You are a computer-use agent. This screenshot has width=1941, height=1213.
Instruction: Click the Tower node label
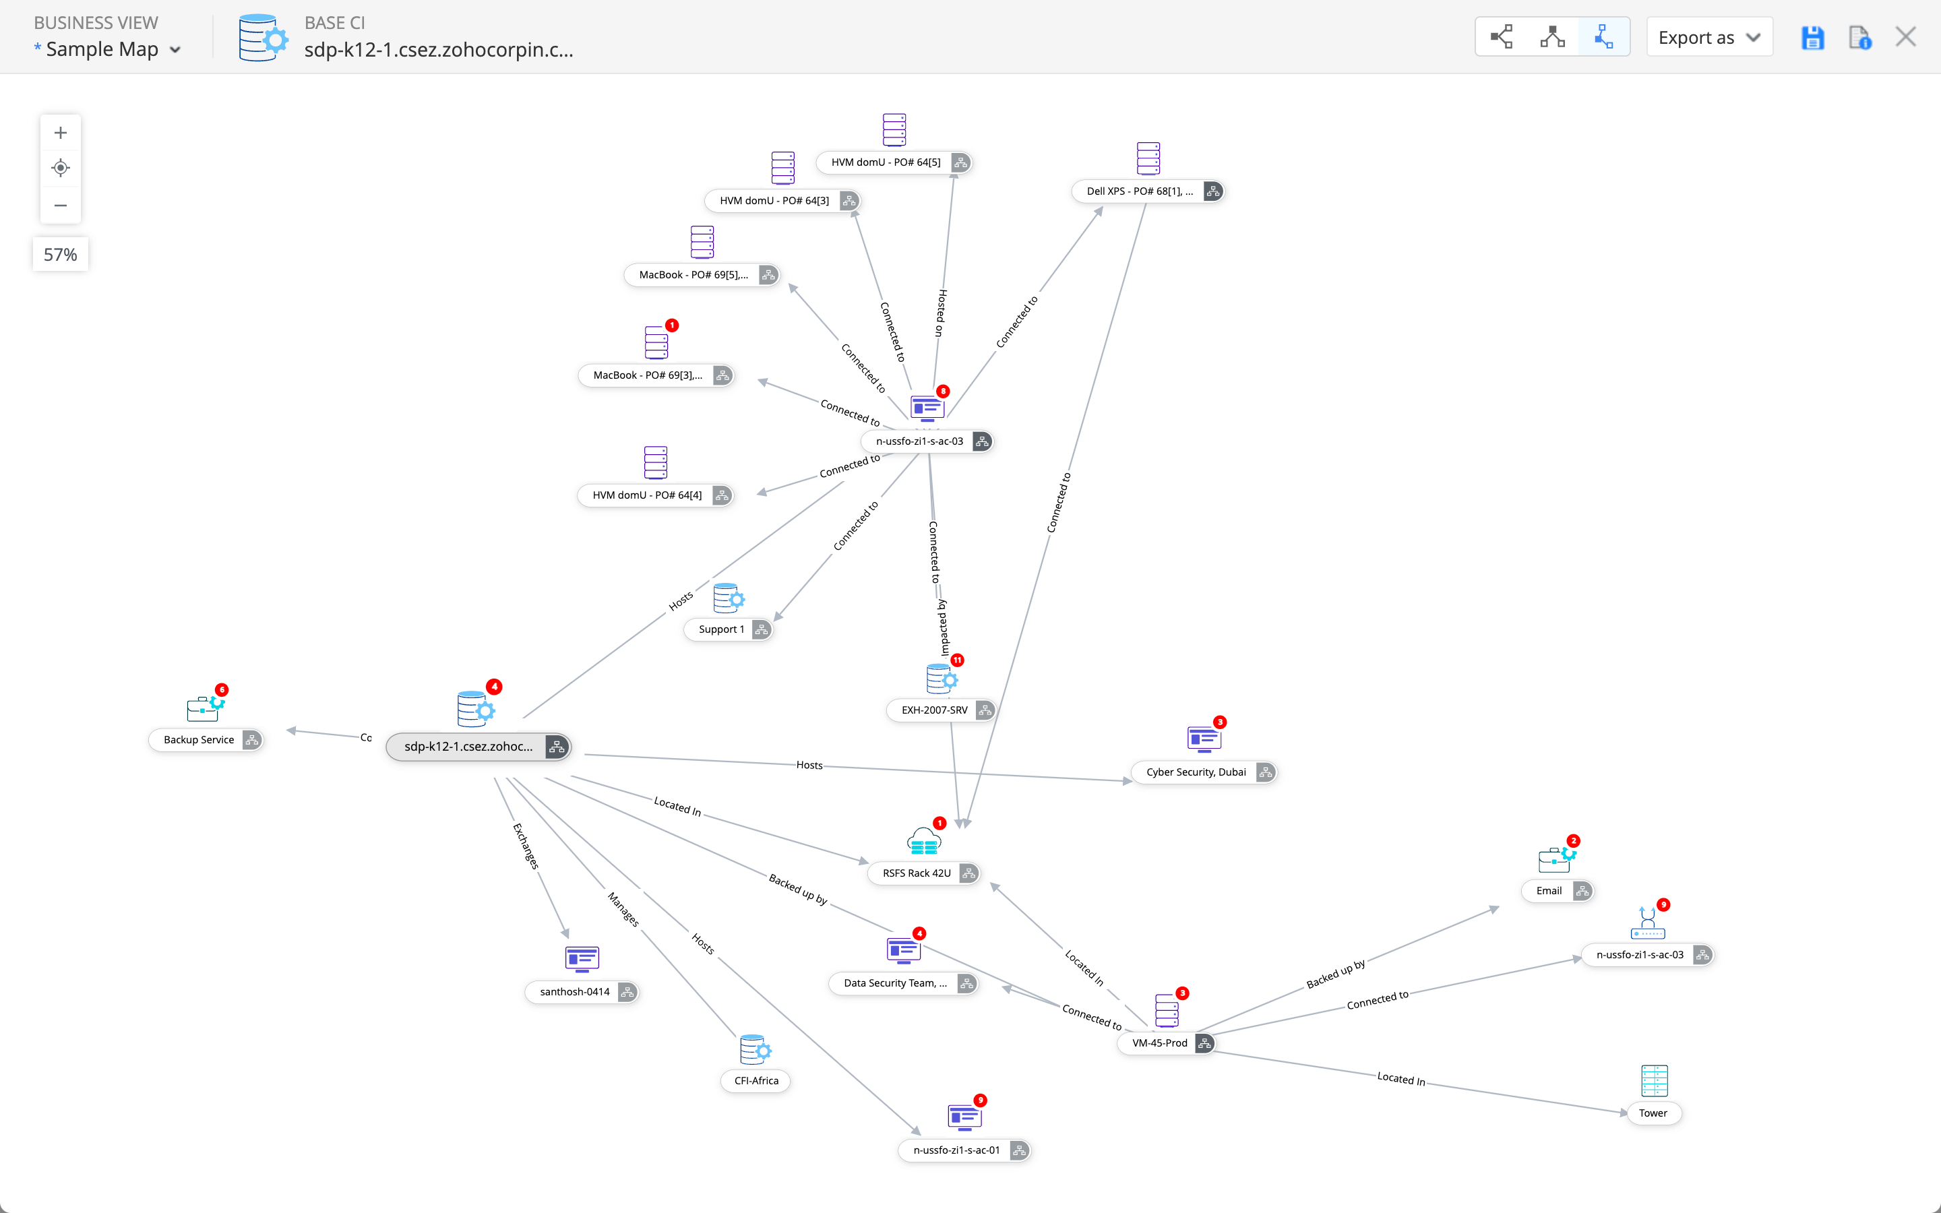[x=1654, y=1113]
